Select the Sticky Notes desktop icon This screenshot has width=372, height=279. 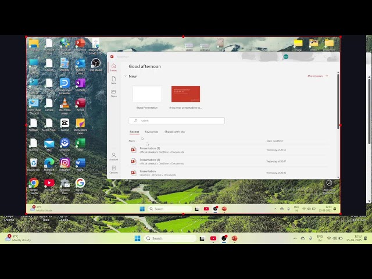80,126
